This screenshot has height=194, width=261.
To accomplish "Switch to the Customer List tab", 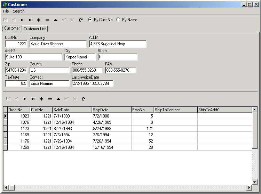I will tap(35, 29).
